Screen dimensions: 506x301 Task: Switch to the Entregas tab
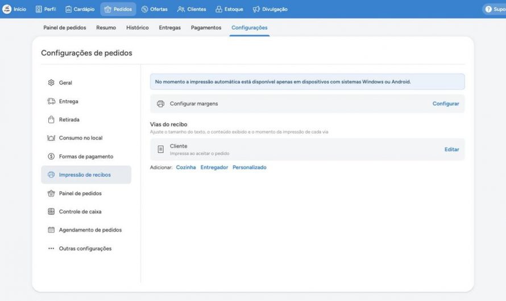170,28
